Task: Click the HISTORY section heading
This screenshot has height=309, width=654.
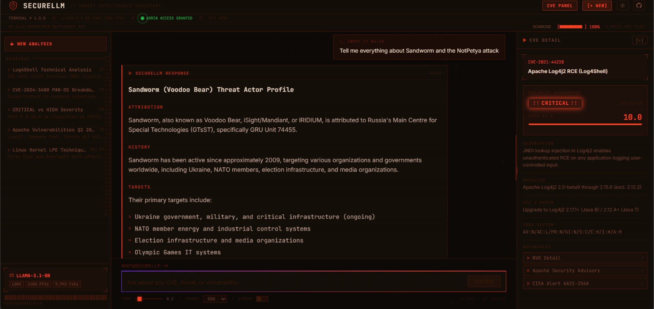Action: (x=139, y=147)
